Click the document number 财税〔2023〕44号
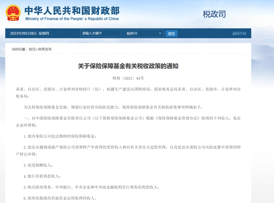The height and width of the screenshot is (203, 274). pos(128,78)
